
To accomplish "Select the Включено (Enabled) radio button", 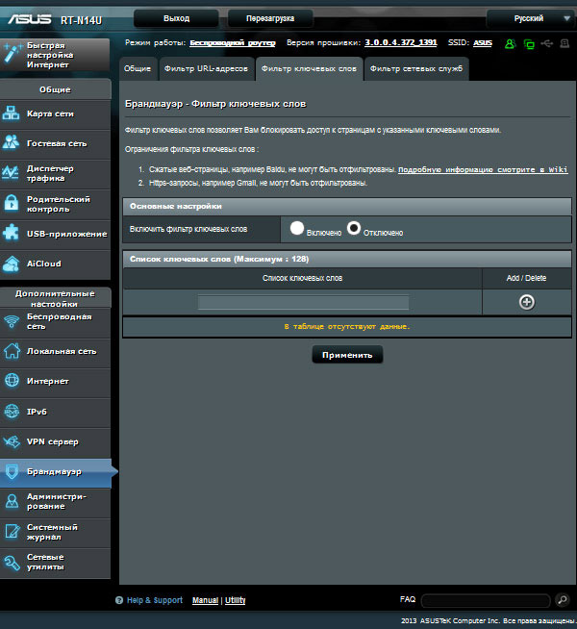I will [x=297, y=229].
